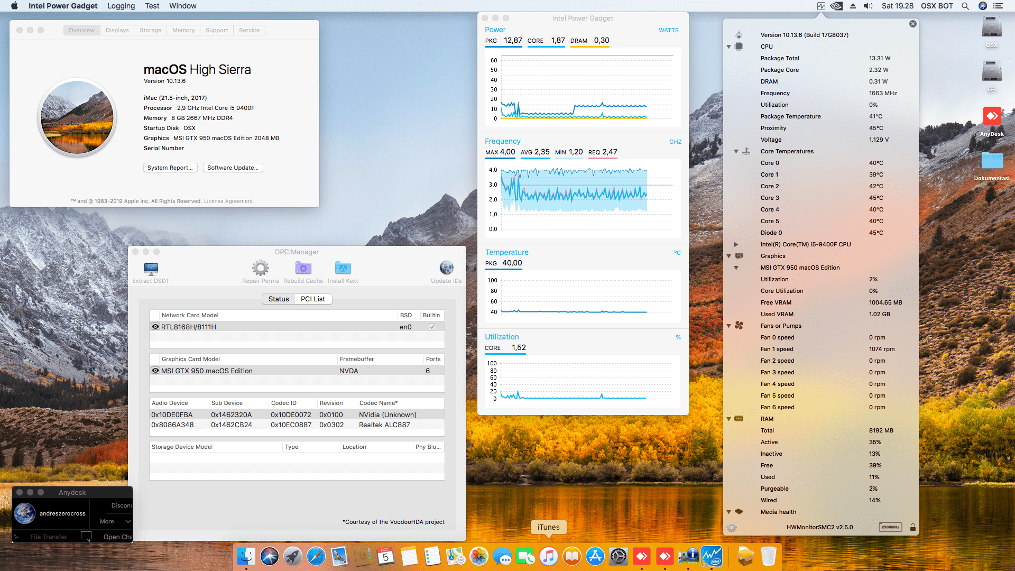Viewport: 1015px width, 571px height.
Task: Click the System Report button
Action: pyautogui.click(x=170, y=168)
